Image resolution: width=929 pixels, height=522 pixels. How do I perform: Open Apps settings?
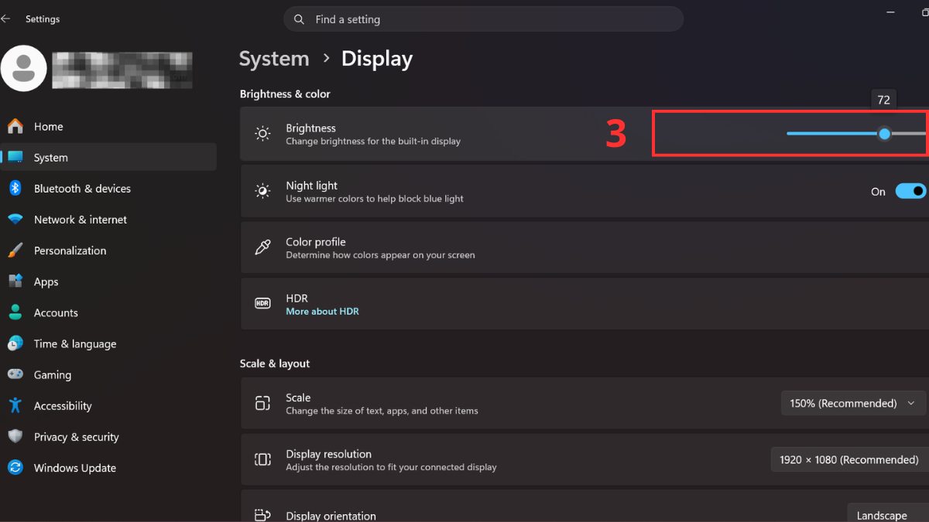(x=108, y=281)
